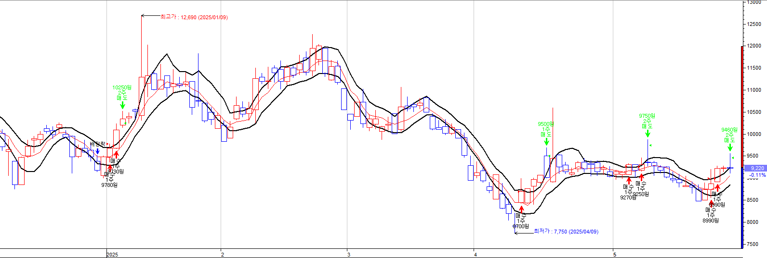
Task: Click the 11500 price axis label
Action: coord(754,68)
